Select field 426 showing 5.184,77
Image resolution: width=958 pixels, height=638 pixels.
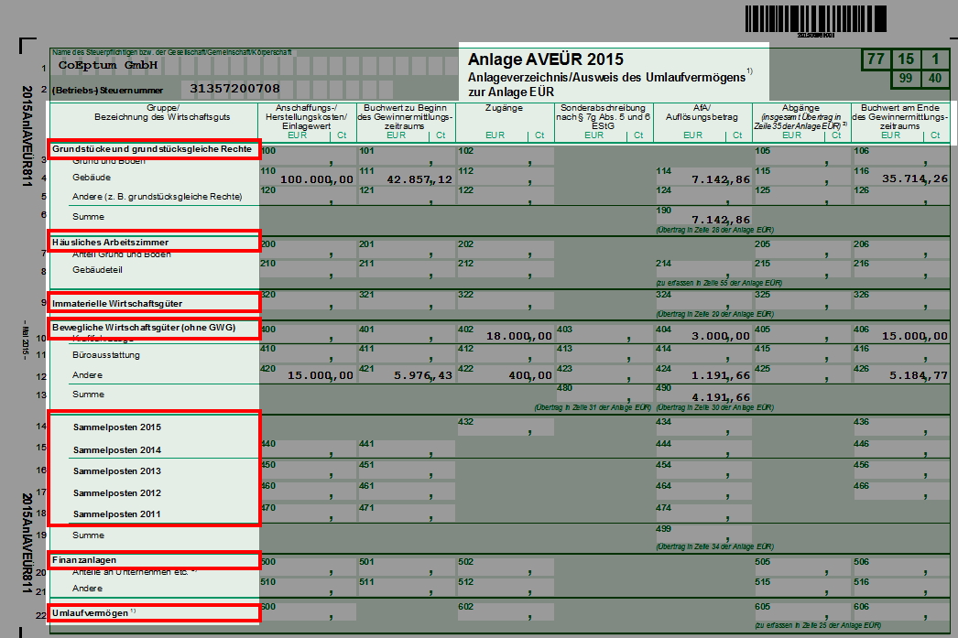click(900, 374)
